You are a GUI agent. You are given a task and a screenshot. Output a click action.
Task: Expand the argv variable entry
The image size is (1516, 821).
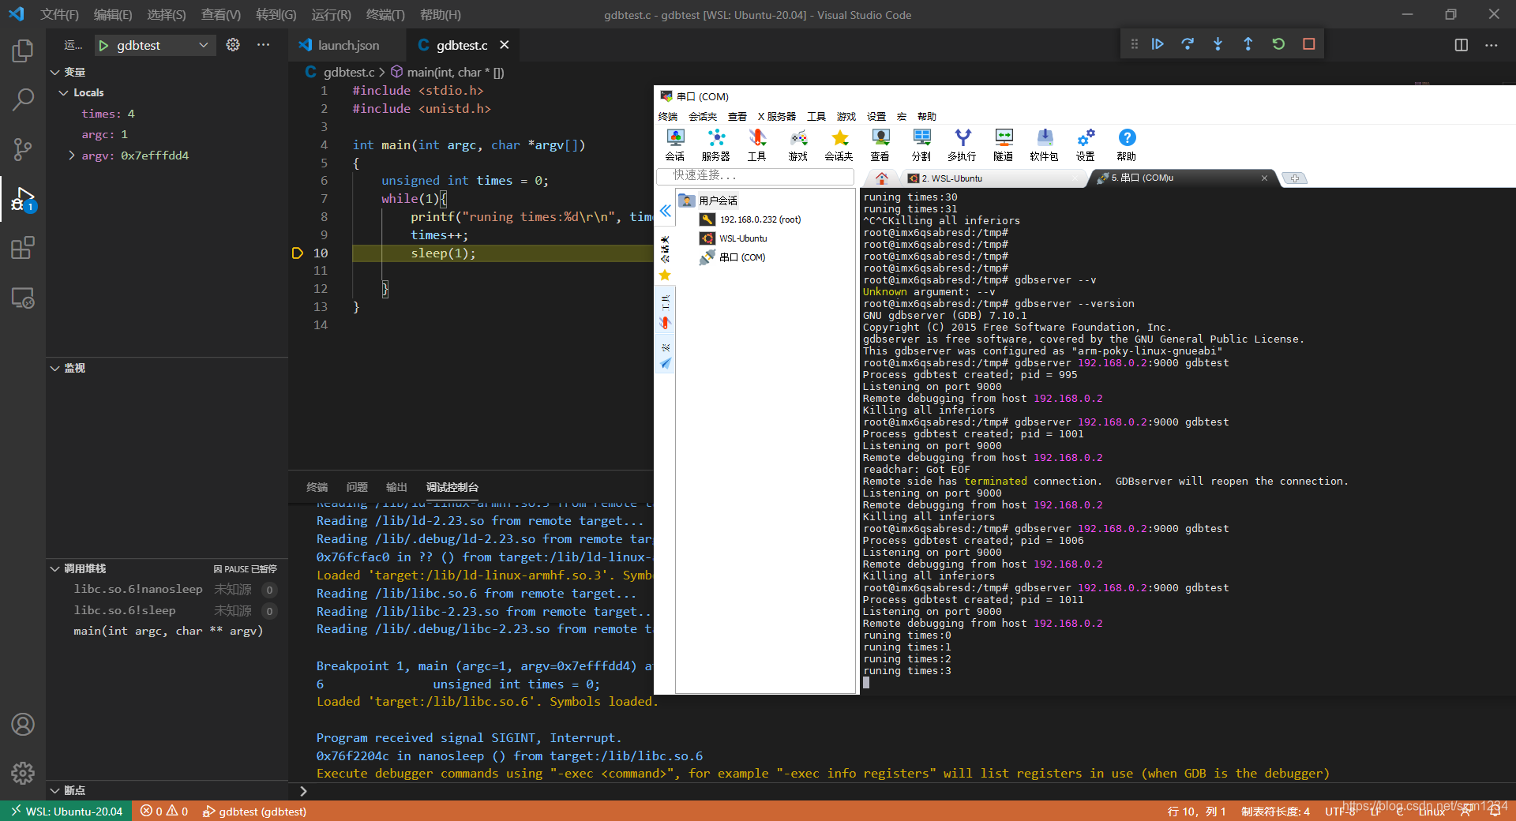pyautogui.click(x=71, y=156)
